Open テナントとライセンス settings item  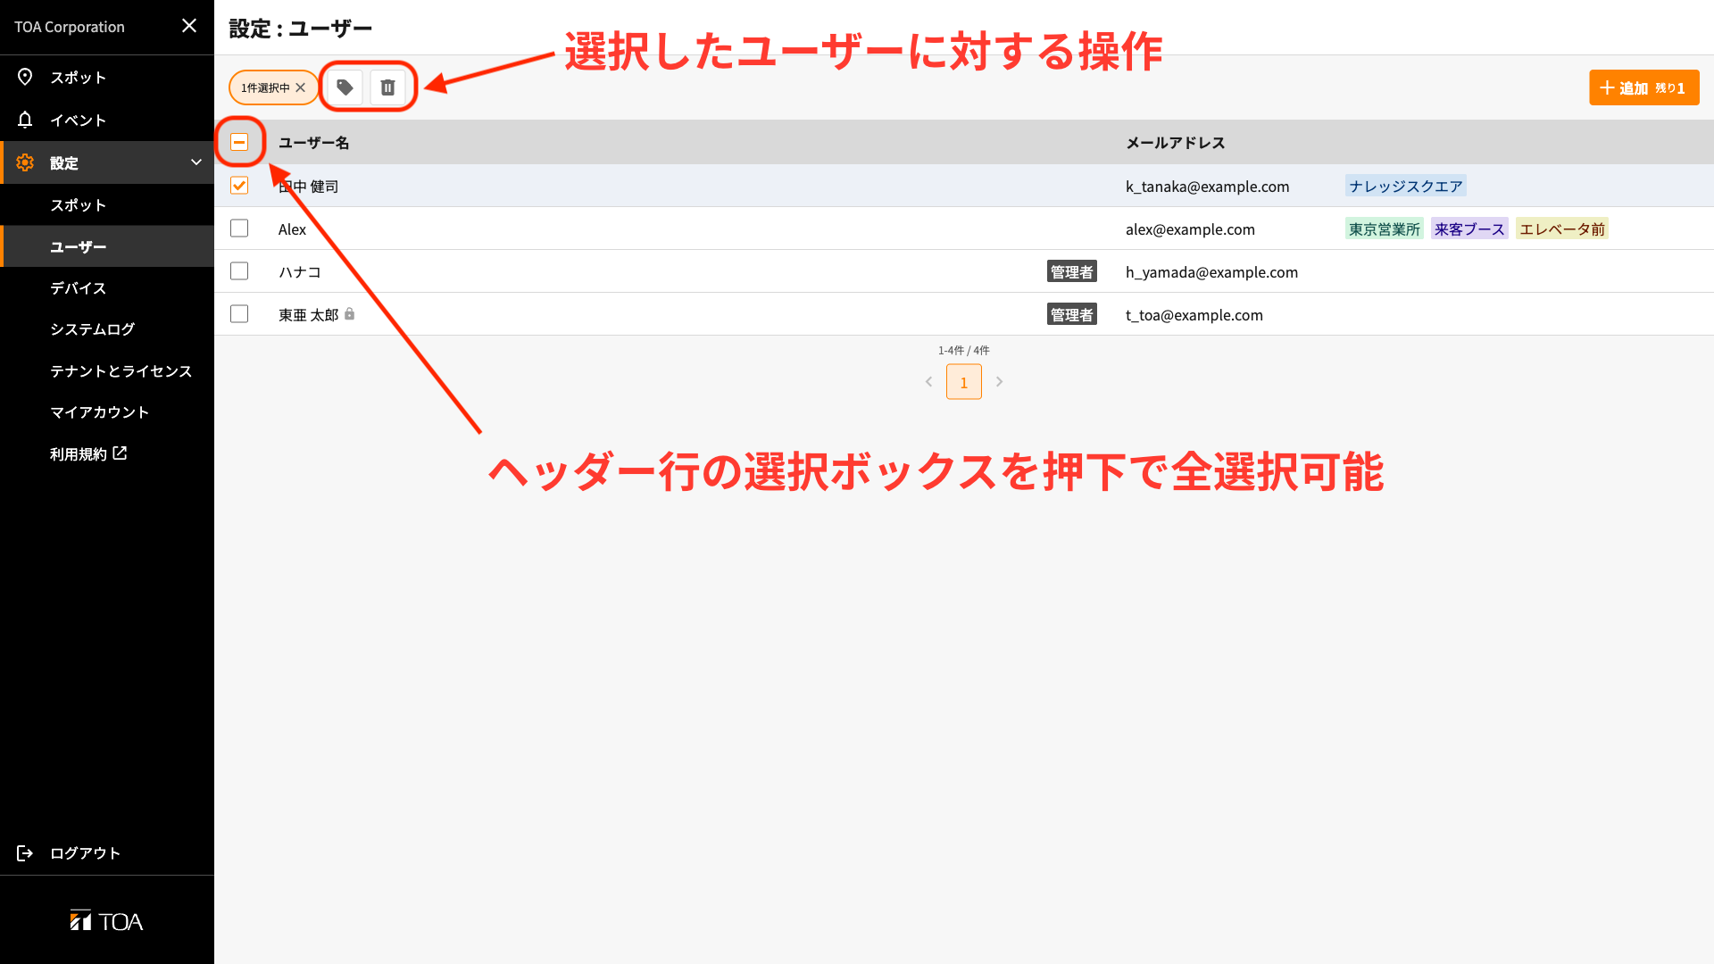point(107,370)
